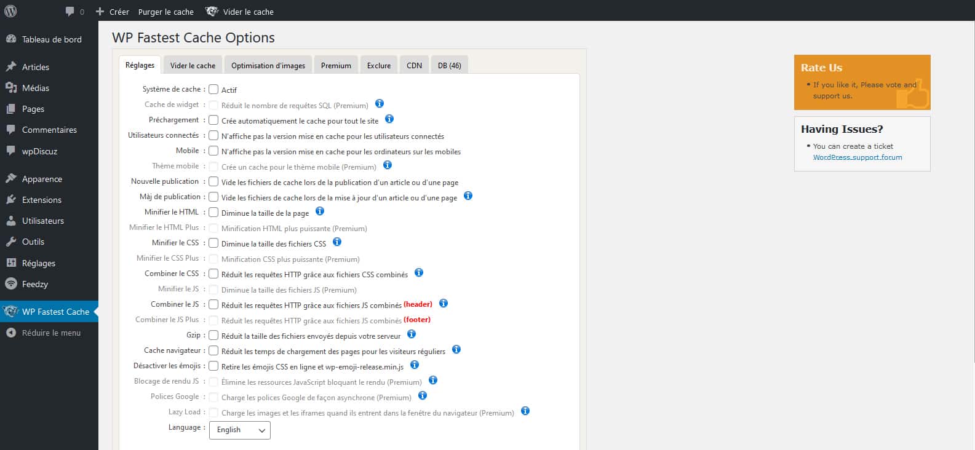Image resolution: width=975 pixels, height=450 pixels.
Task: Check the Préchargement checkbox
Action: pyautogui.click(x=213, y=120)
